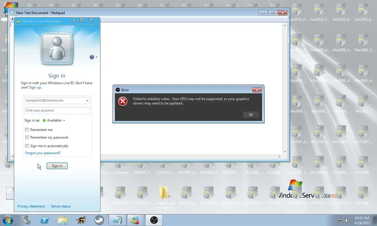
Task: Click the Messenger Sign in button
Action: pos(57,166)
